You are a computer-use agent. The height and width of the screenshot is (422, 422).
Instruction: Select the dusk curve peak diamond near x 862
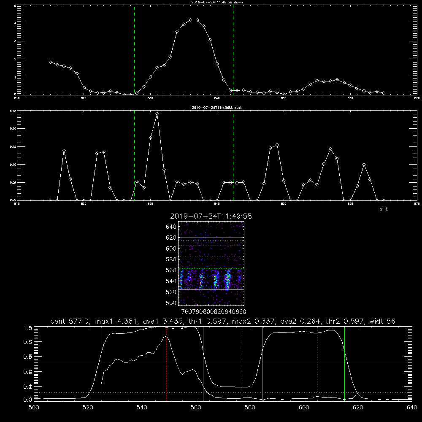[x=364, y=165]
